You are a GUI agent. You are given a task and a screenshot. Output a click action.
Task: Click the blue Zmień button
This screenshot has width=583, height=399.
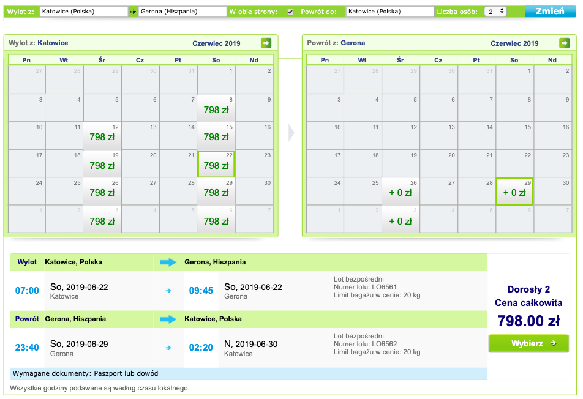pos(551,11)
